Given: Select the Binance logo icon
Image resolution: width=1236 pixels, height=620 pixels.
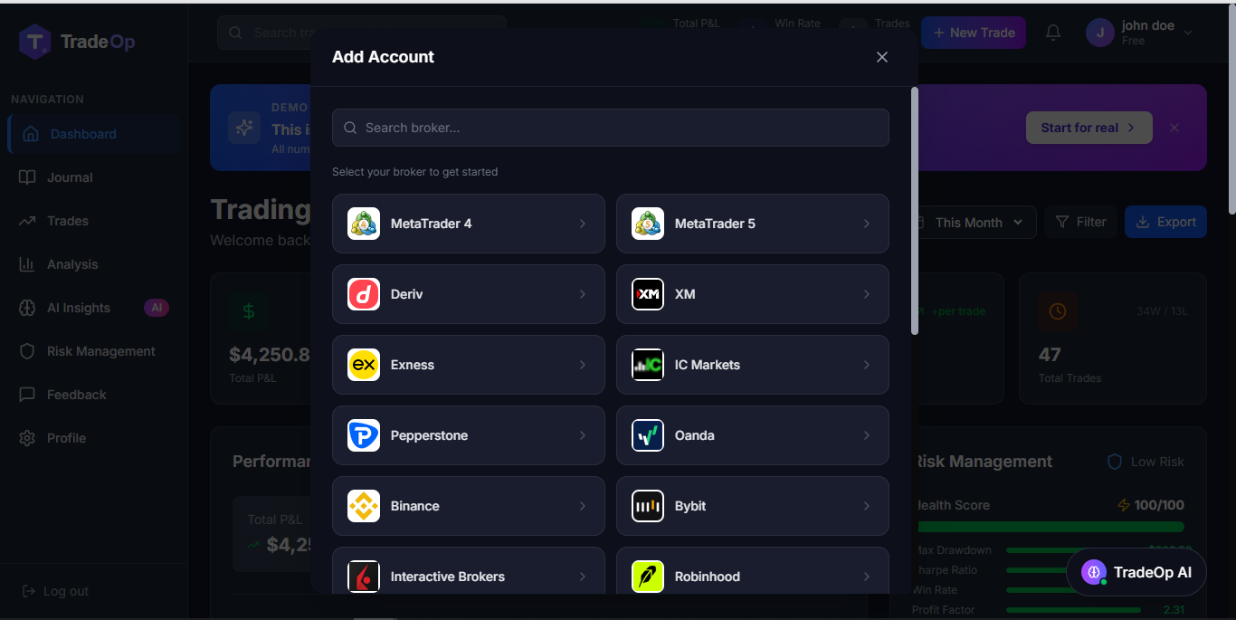Looking at the screenshot, I should [x=364, y=506].
